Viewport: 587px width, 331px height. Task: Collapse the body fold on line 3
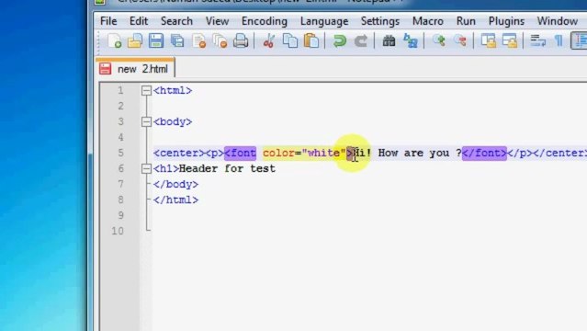click(x=146, y=121)
